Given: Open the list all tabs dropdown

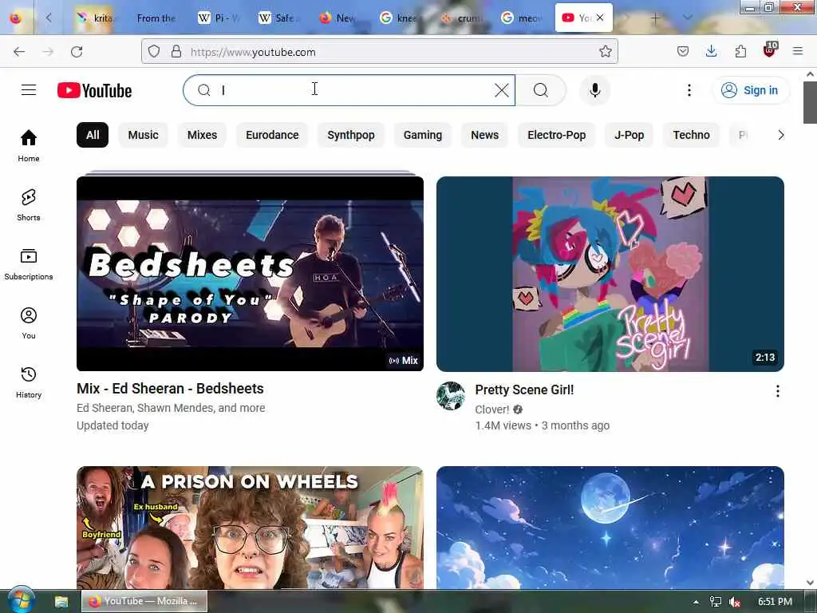Looking at the screenshot, I should tap(688, 18).
